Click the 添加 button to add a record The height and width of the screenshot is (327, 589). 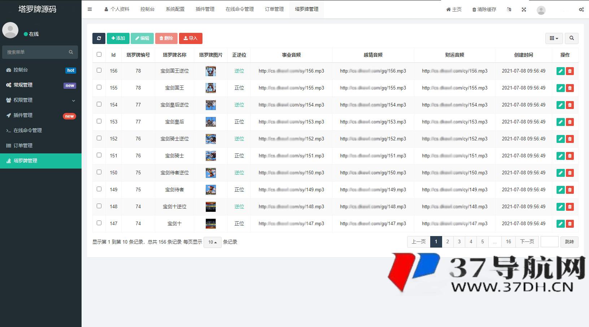coord(118,38)
